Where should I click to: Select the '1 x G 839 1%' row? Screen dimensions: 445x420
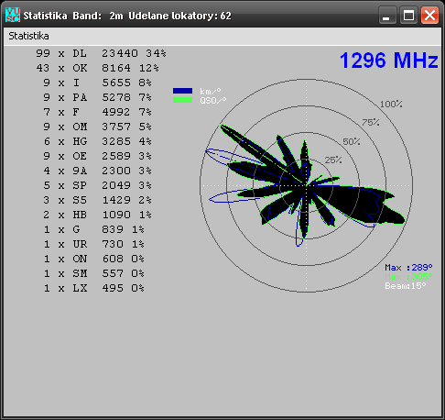[x=93, y=229]
